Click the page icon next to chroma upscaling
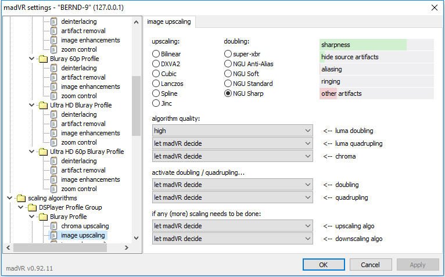 pos(53,226)
